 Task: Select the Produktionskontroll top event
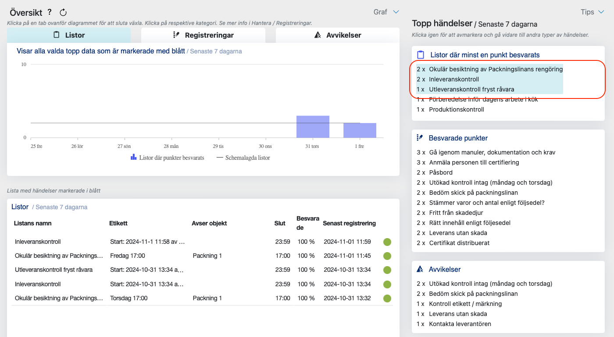[450, 109]
